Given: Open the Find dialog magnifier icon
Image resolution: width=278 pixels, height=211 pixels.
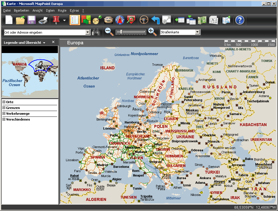Looking at the screenshot, I should [x=130, y=20].
